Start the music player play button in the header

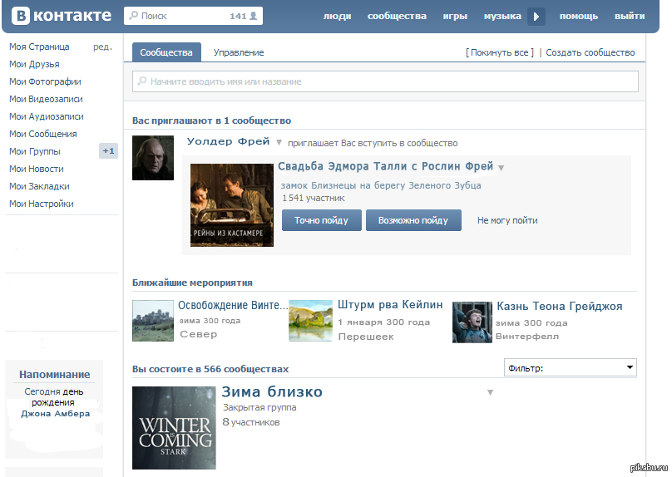coord(536,17)
